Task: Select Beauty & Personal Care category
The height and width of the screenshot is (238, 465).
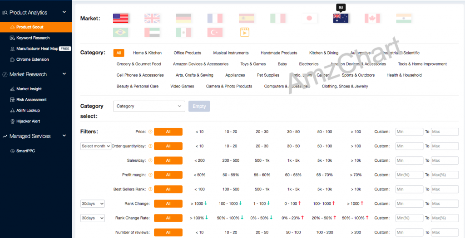Action: [138, 86]
